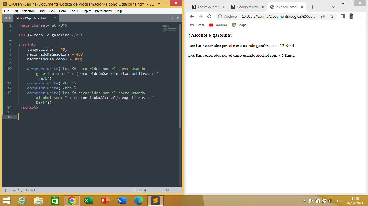Open Chrome three-dot menu
Image resolution: width=368 pixels, height=206 pixels.
click(x=360, y=16)
